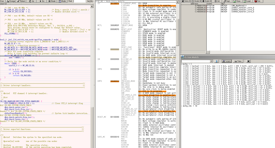Click the View button in Var.Watch window
This screenshot has width=275, height=148.
[x=238, y=61]
